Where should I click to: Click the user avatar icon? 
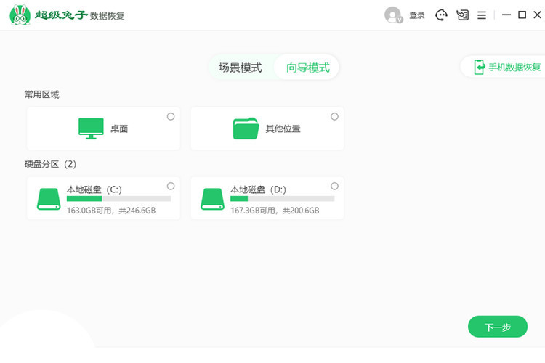pos(393,15)
